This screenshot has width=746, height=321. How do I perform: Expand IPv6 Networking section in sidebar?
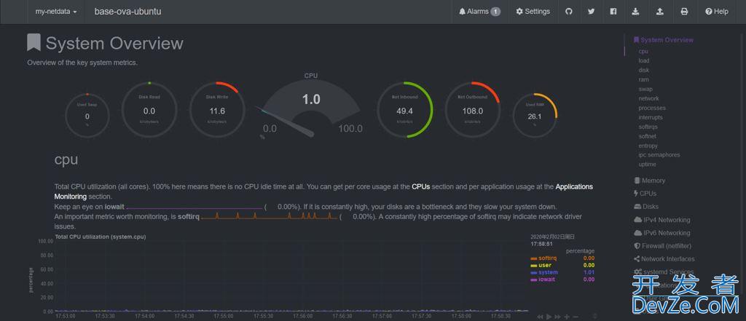click(x=661, y=233)
